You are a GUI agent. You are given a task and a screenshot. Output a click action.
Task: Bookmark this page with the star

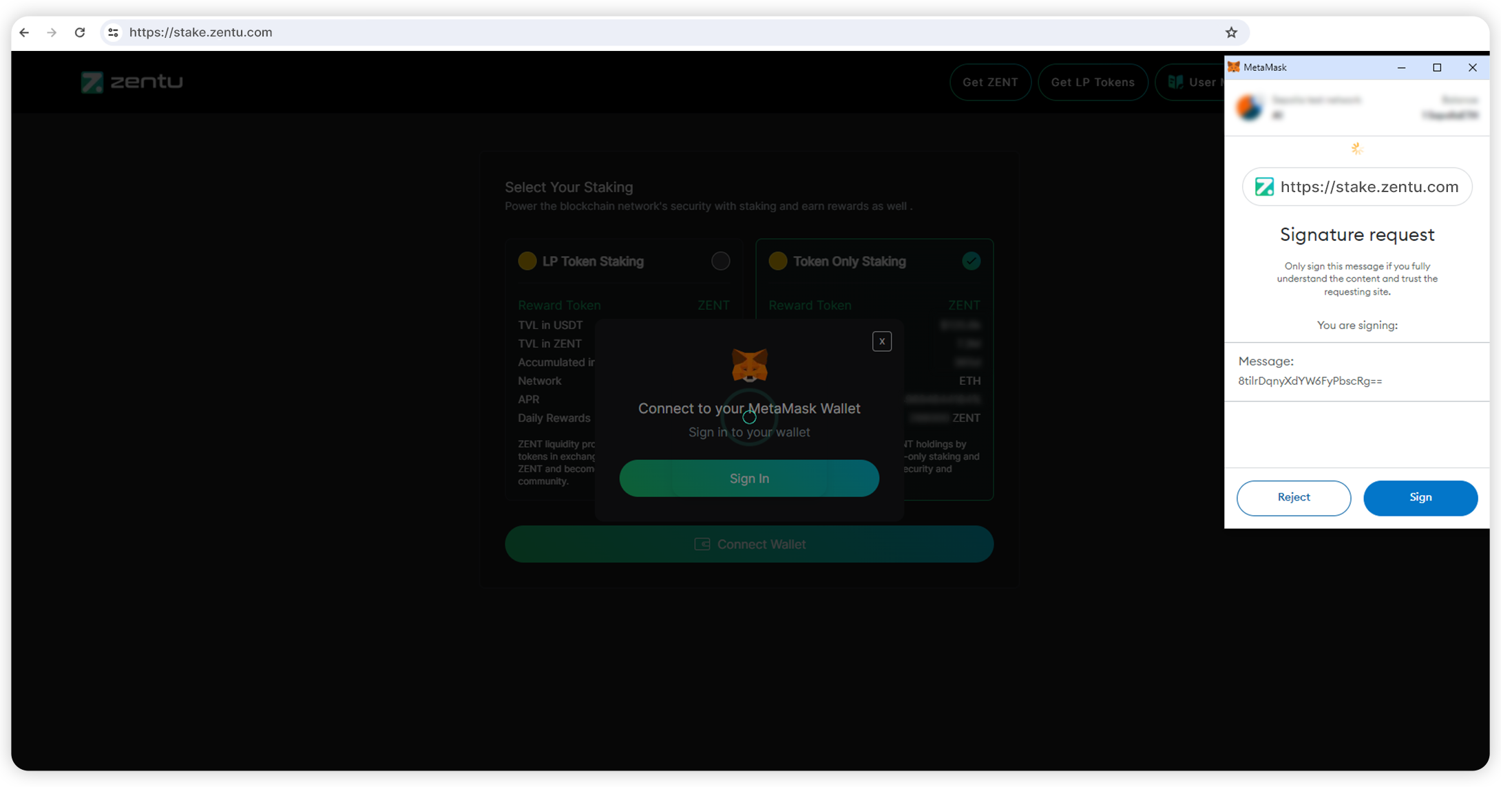coord(1231,32)
